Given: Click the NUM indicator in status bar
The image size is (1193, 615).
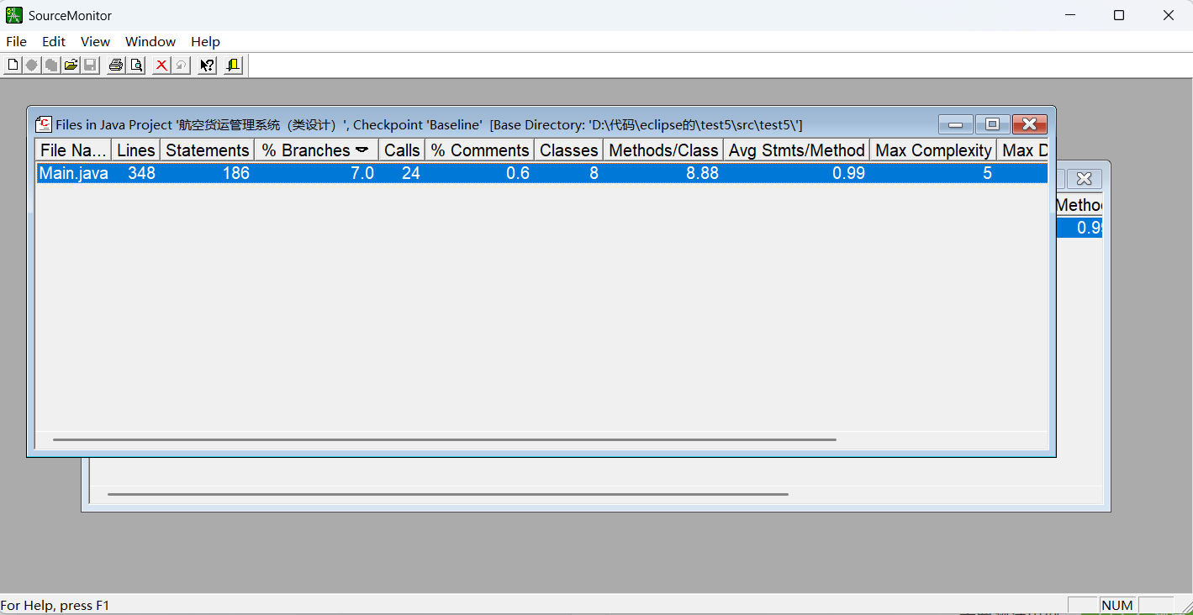Looking at the screenshot, I should click(1117, 605).
